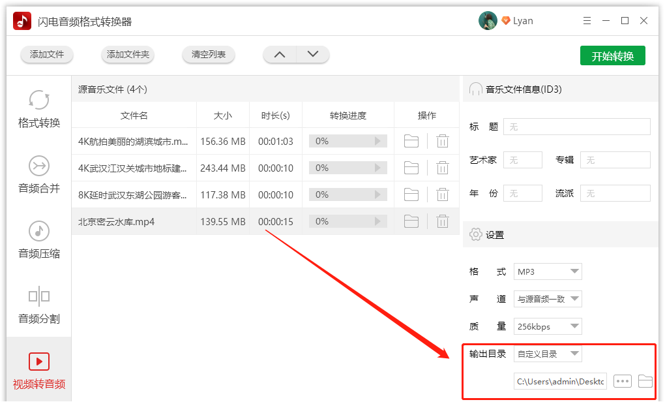This screenshot has height=402, width=665.
Task: Click the 艺术家 artist input field
Action: click(522, 160)
